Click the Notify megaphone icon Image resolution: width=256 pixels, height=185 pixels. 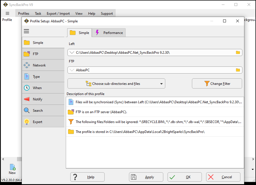pos(27,99)
